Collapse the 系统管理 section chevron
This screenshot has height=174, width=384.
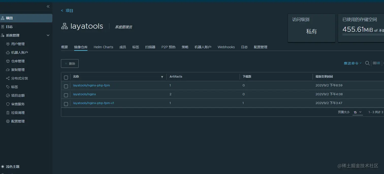[x=48, y=35]
